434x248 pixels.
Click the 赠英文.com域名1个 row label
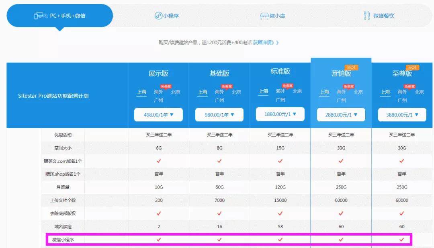(x=63, y=161)
